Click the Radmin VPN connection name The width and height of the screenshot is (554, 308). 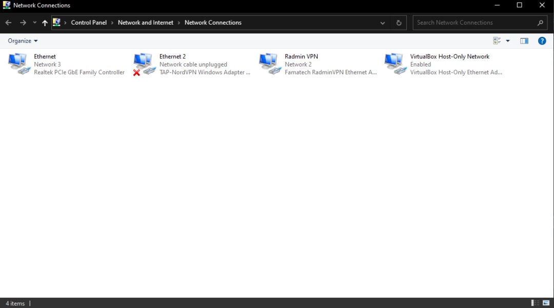302,56
